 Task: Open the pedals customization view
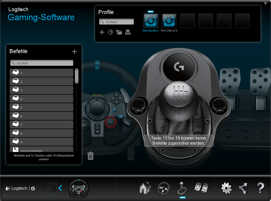[x=201, y=188]
